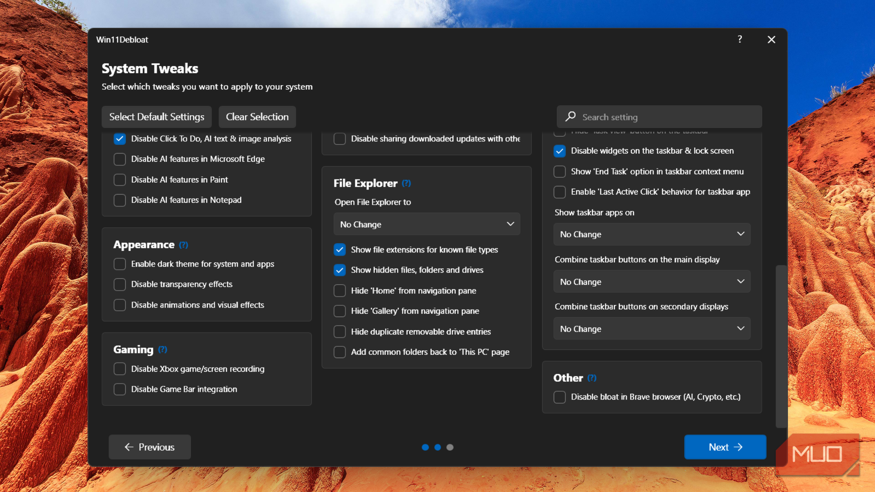875x492 pixels.
Task: Check Show 'End Task' option in taskbar menu
Action: 560,172
